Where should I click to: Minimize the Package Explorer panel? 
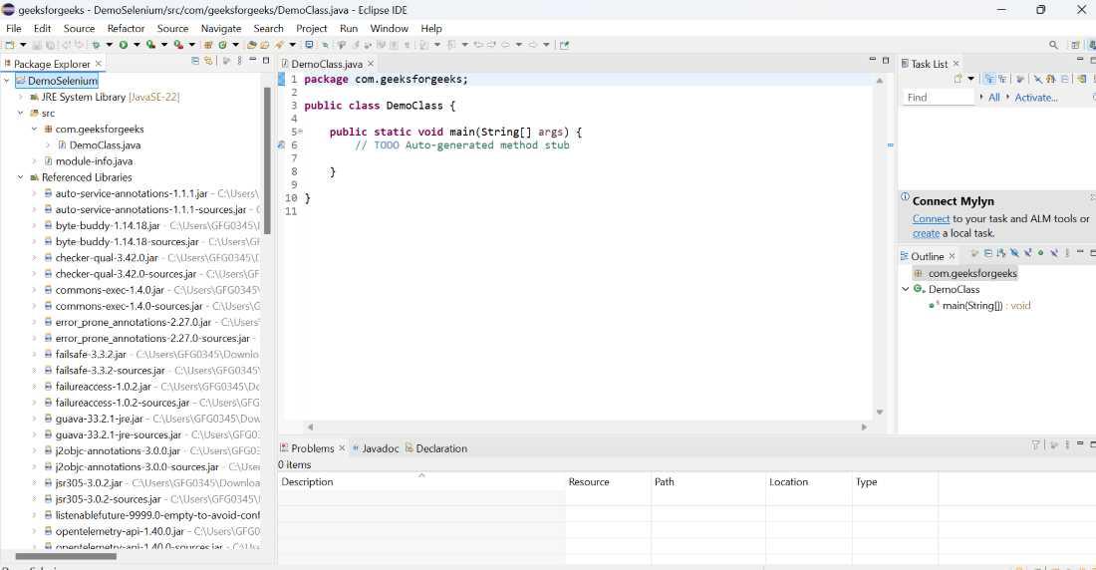[x=252, y=60]
